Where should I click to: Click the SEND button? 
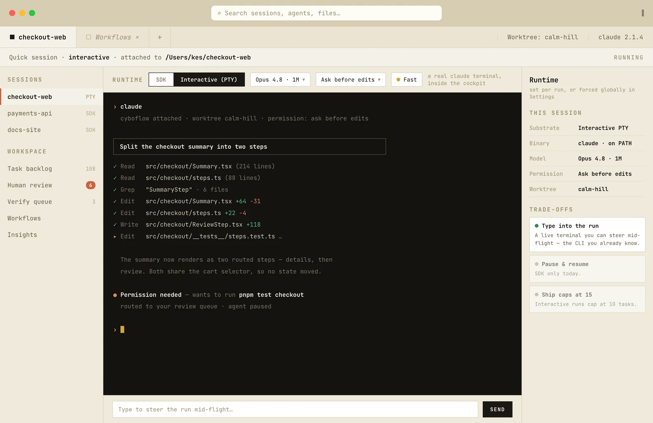click(497, 409)
